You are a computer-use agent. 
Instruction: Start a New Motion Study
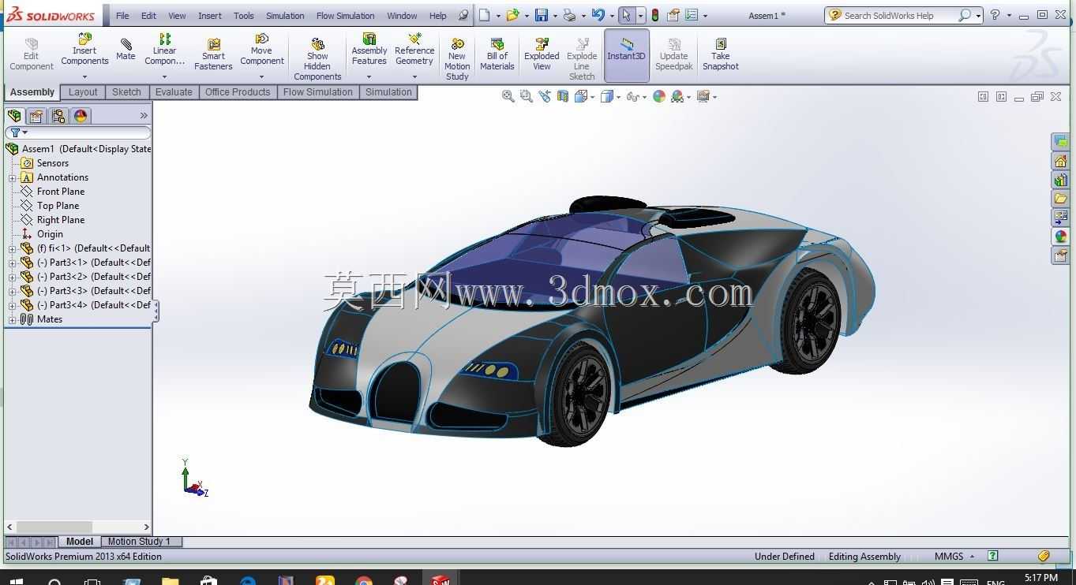457,58
